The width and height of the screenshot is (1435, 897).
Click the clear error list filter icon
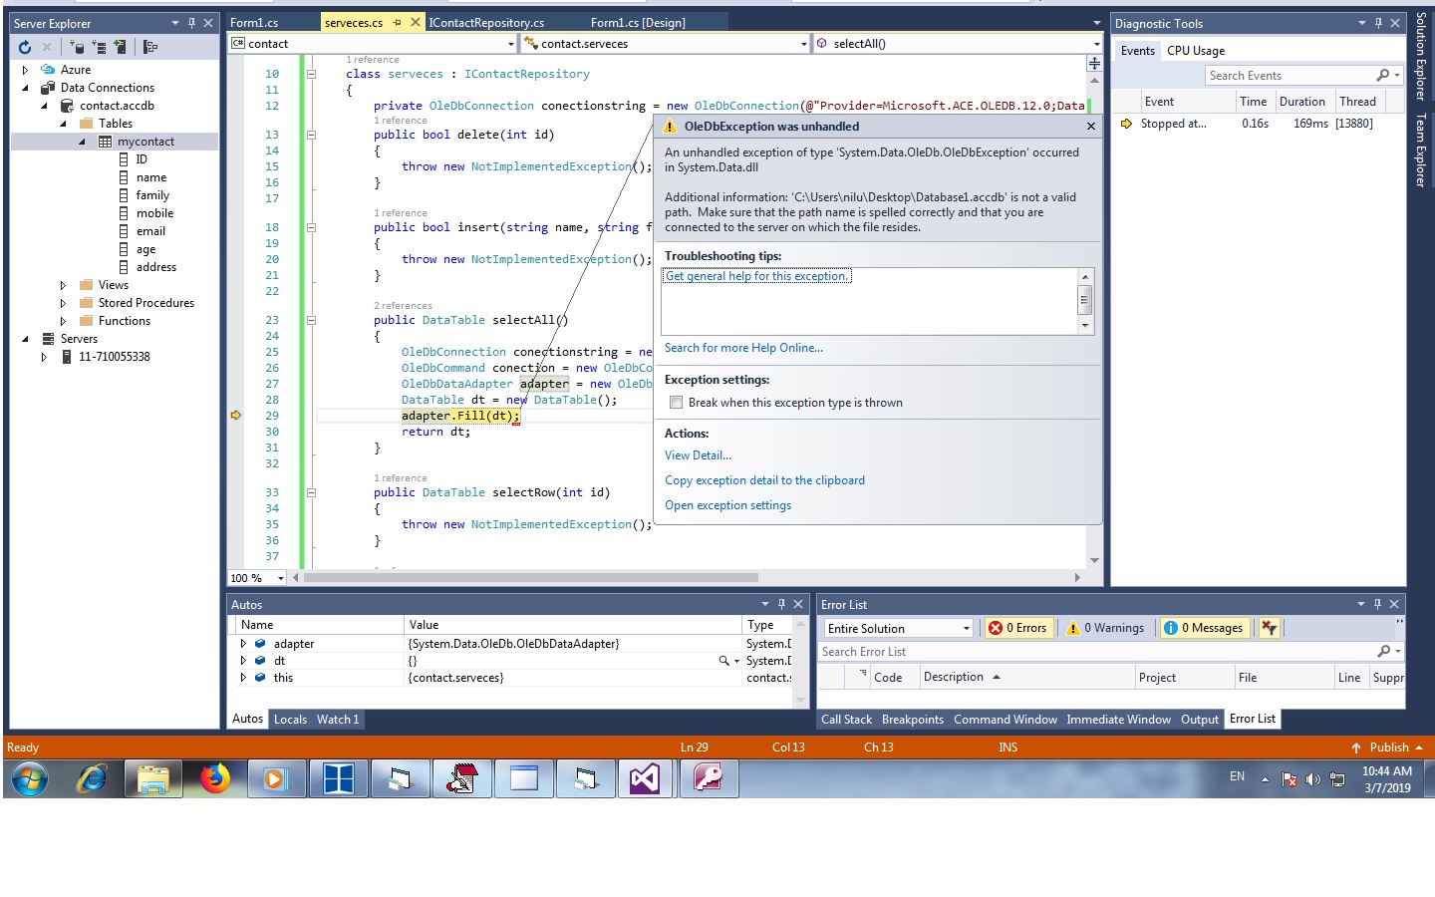pyautogui.click(x=1269, y=628)
